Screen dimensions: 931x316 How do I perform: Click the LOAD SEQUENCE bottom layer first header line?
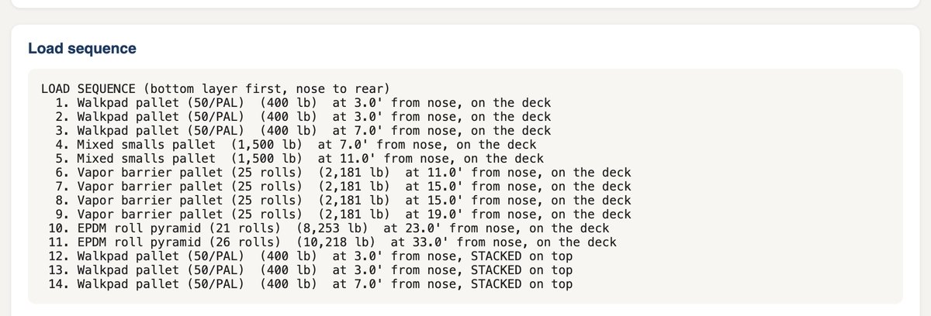pos(215,88)
